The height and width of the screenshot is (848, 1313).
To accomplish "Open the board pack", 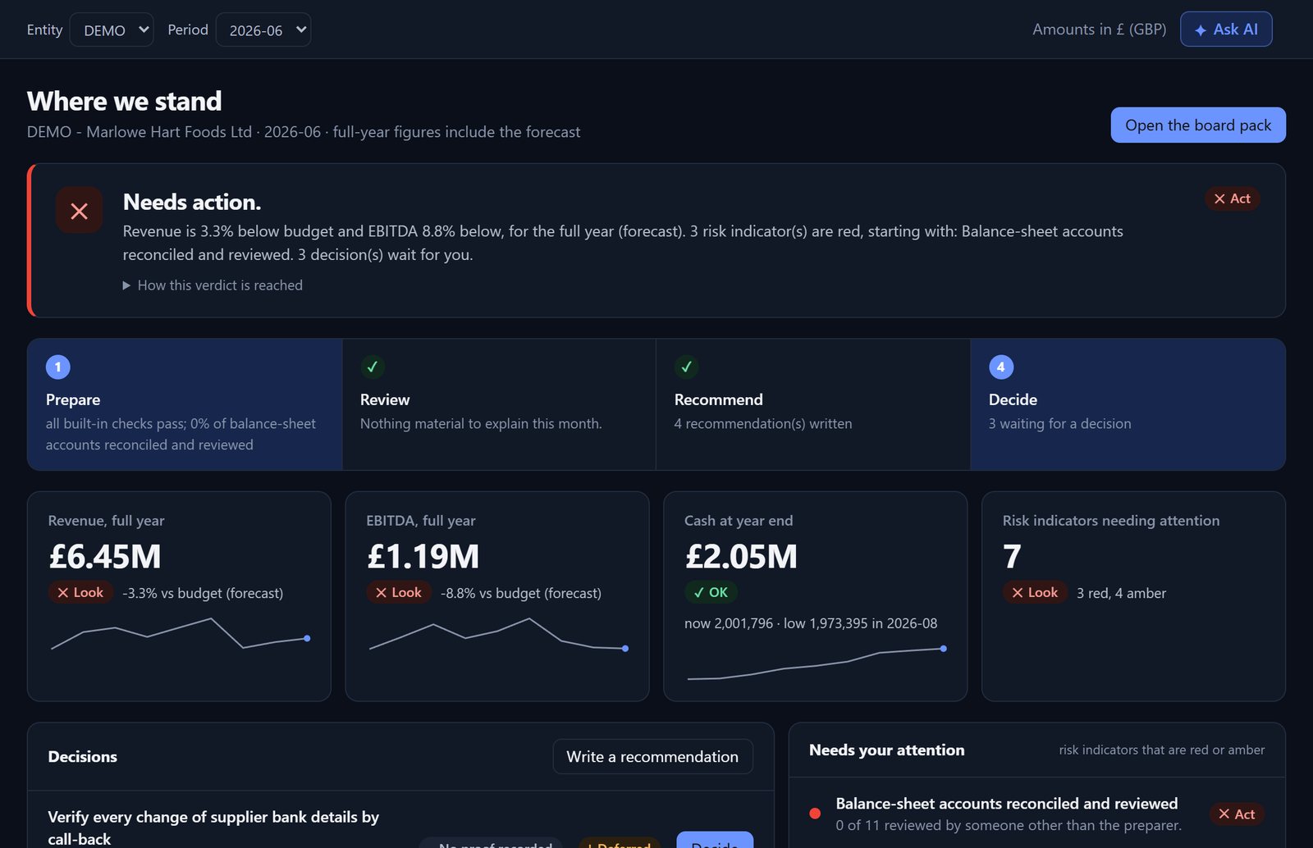I will click(1198, 125).
